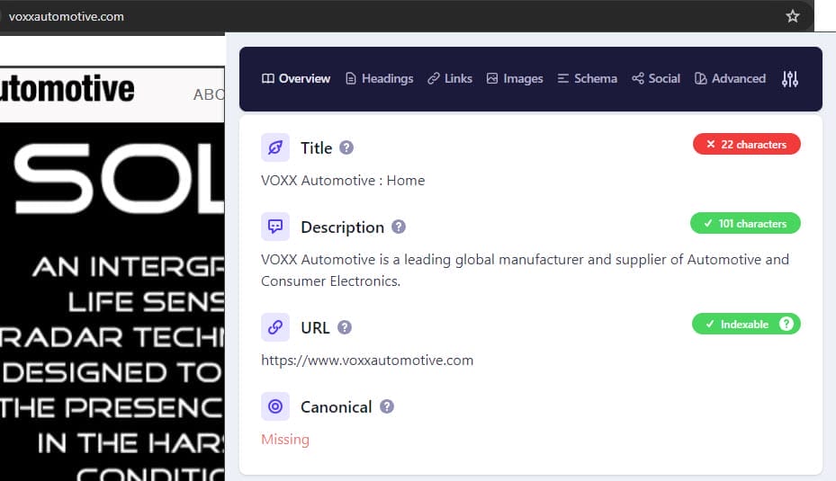
Task: Click the voxxautomotive.com address bar
Action: pyautogui.click(x=360, y=16)
